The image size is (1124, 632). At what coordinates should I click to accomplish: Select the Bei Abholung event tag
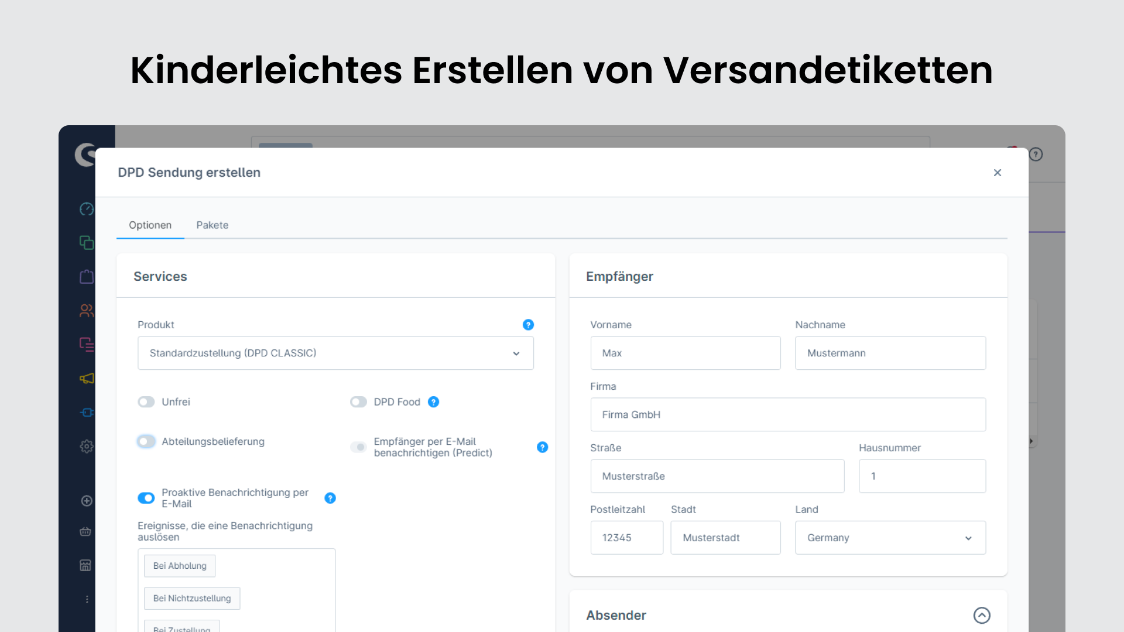click(180, 566)
